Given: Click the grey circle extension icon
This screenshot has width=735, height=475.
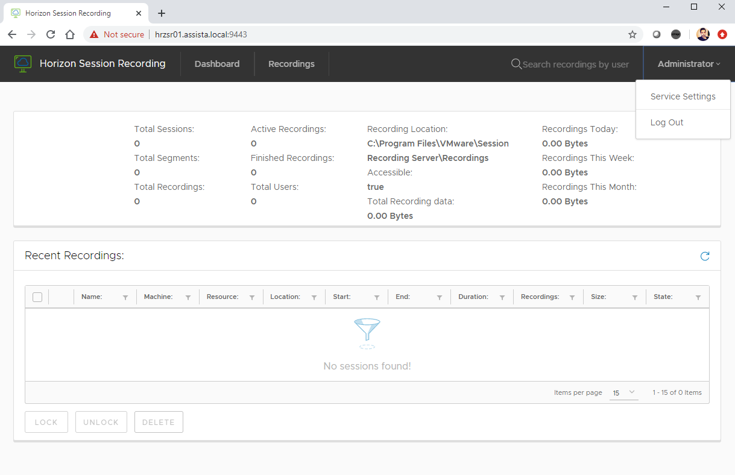Looking at the screenshot, I should coord(657,34).
